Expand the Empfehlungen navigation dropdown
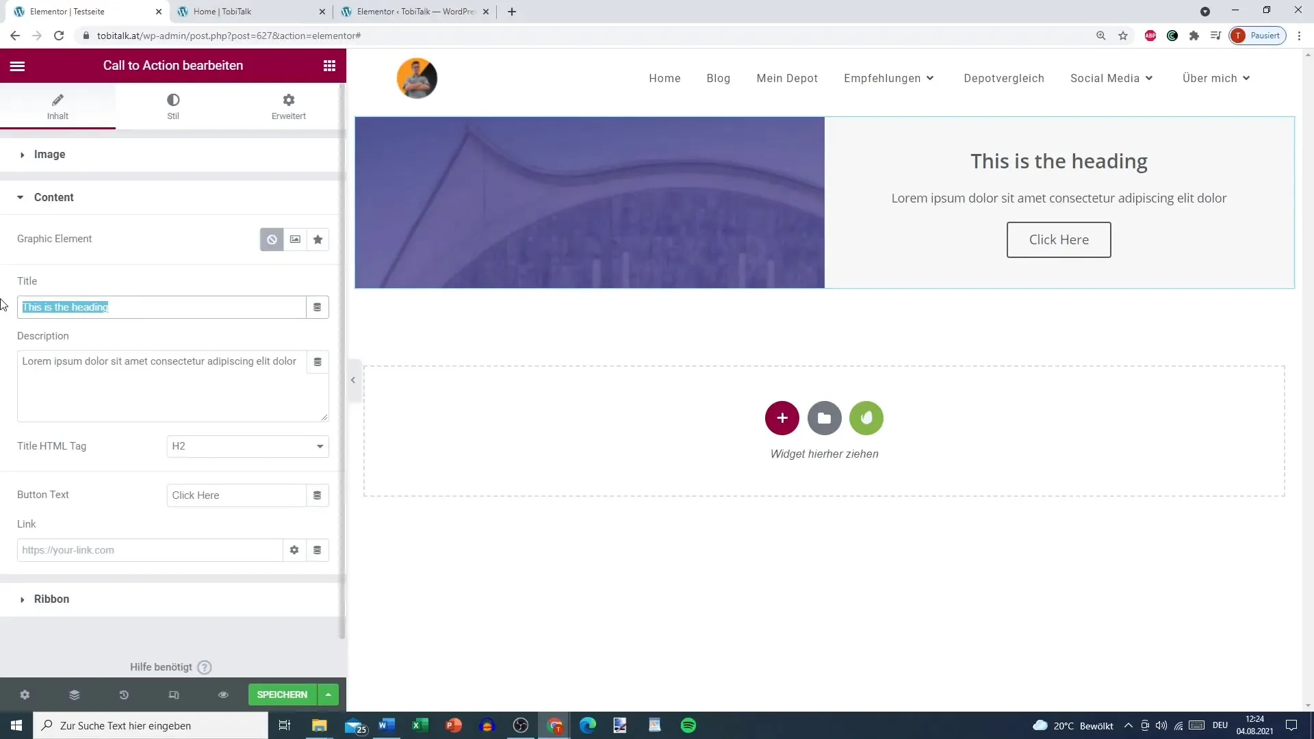The image size is (1314, 739). 889,79
